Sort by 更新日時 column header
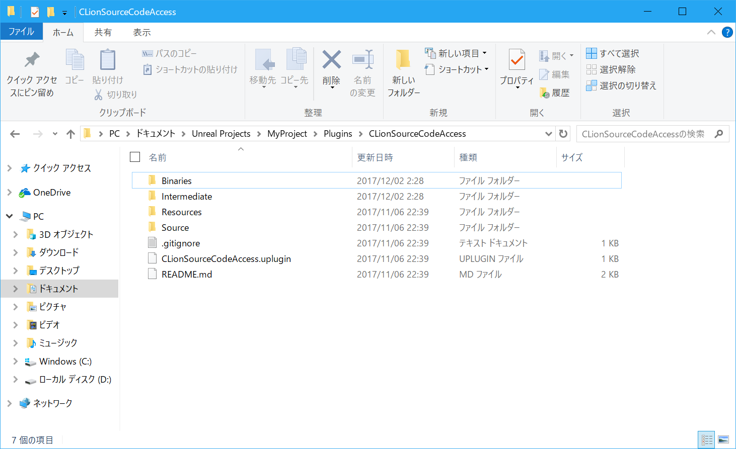The image size is (736, 449). (x=403, y=157)
